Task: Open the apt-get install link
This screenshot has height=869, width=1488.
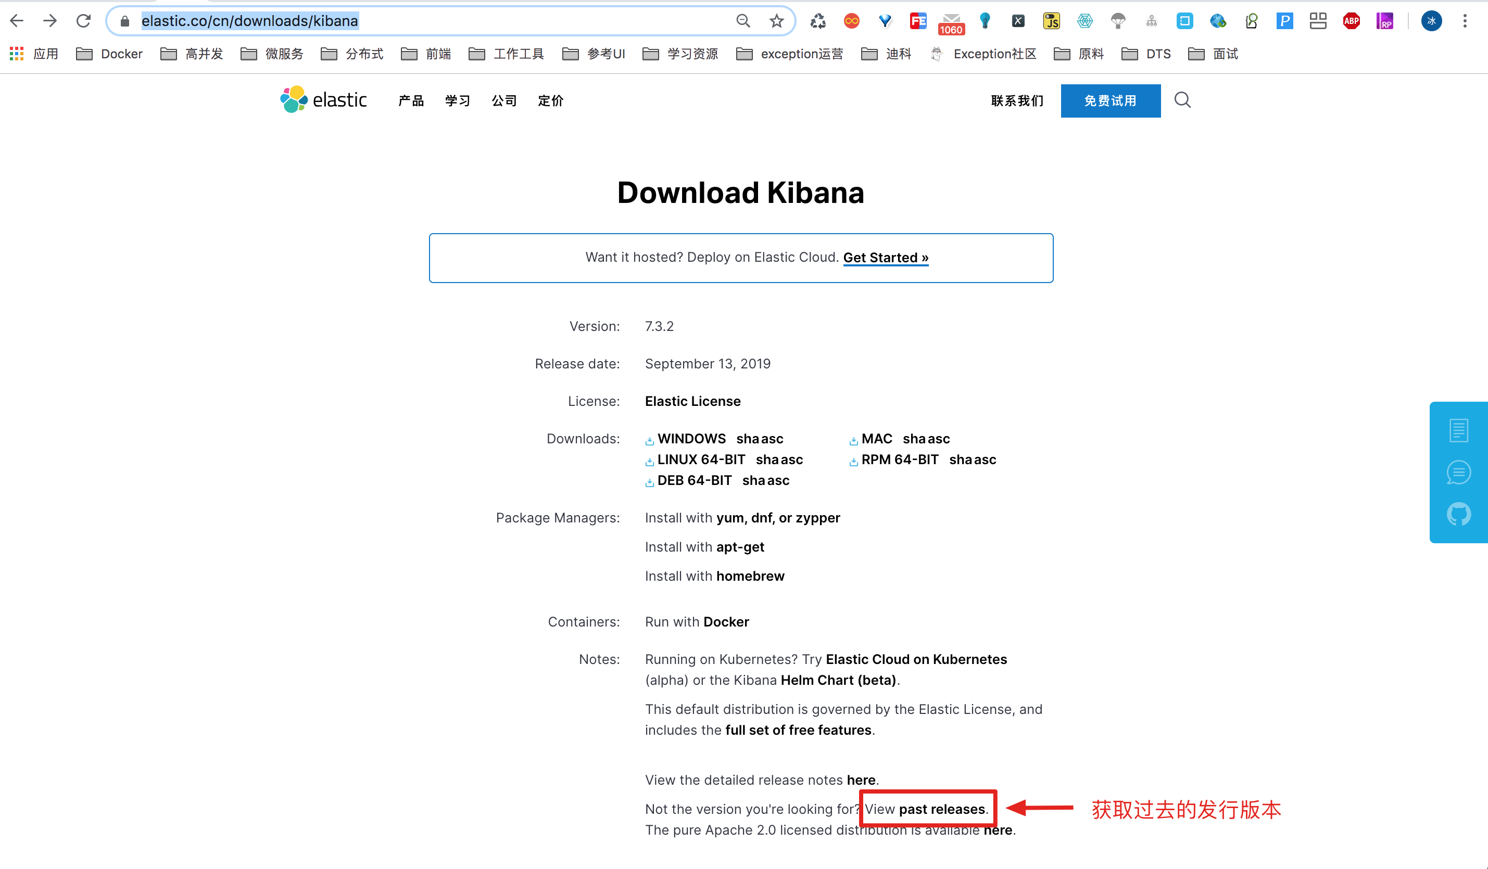Action: click(740, 547)
